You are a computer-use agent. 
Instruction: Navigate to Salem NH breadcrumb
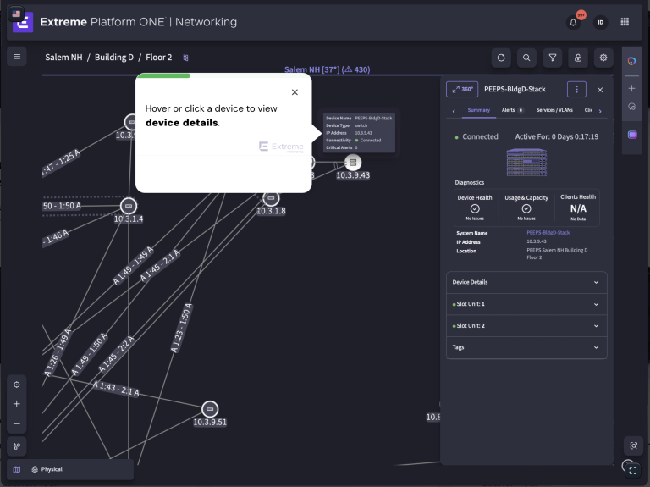[x=63, y=58]
